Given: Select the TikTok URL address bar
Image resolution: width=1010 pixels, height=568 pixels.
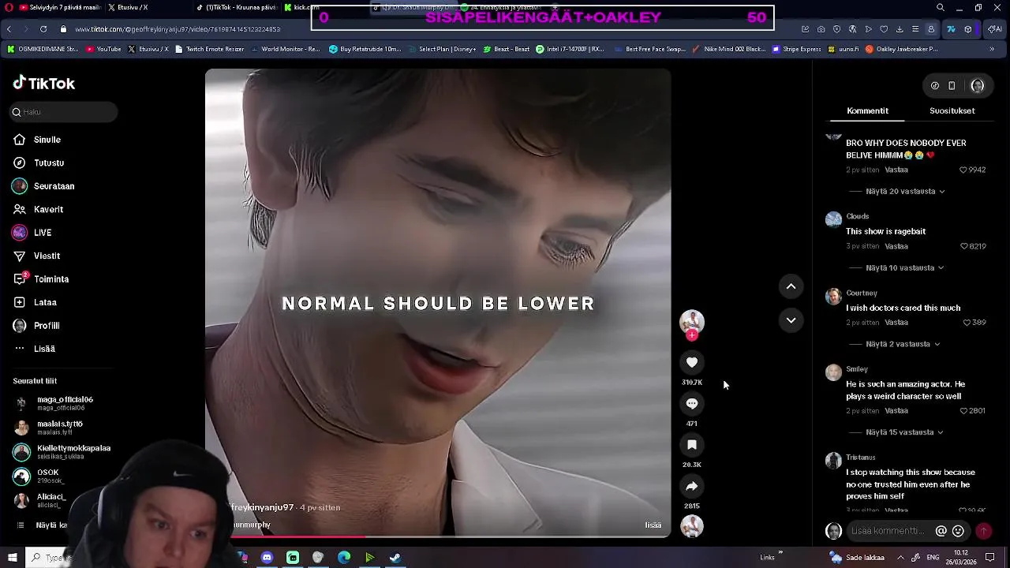Looking at the screenshot, I should point(178,29).
